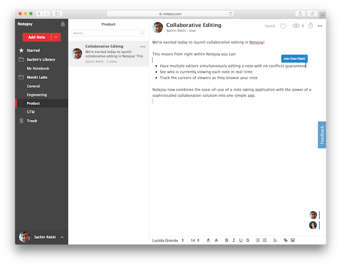Toggle bold formatting
The image size is (341, 266).
click(227, 240)
